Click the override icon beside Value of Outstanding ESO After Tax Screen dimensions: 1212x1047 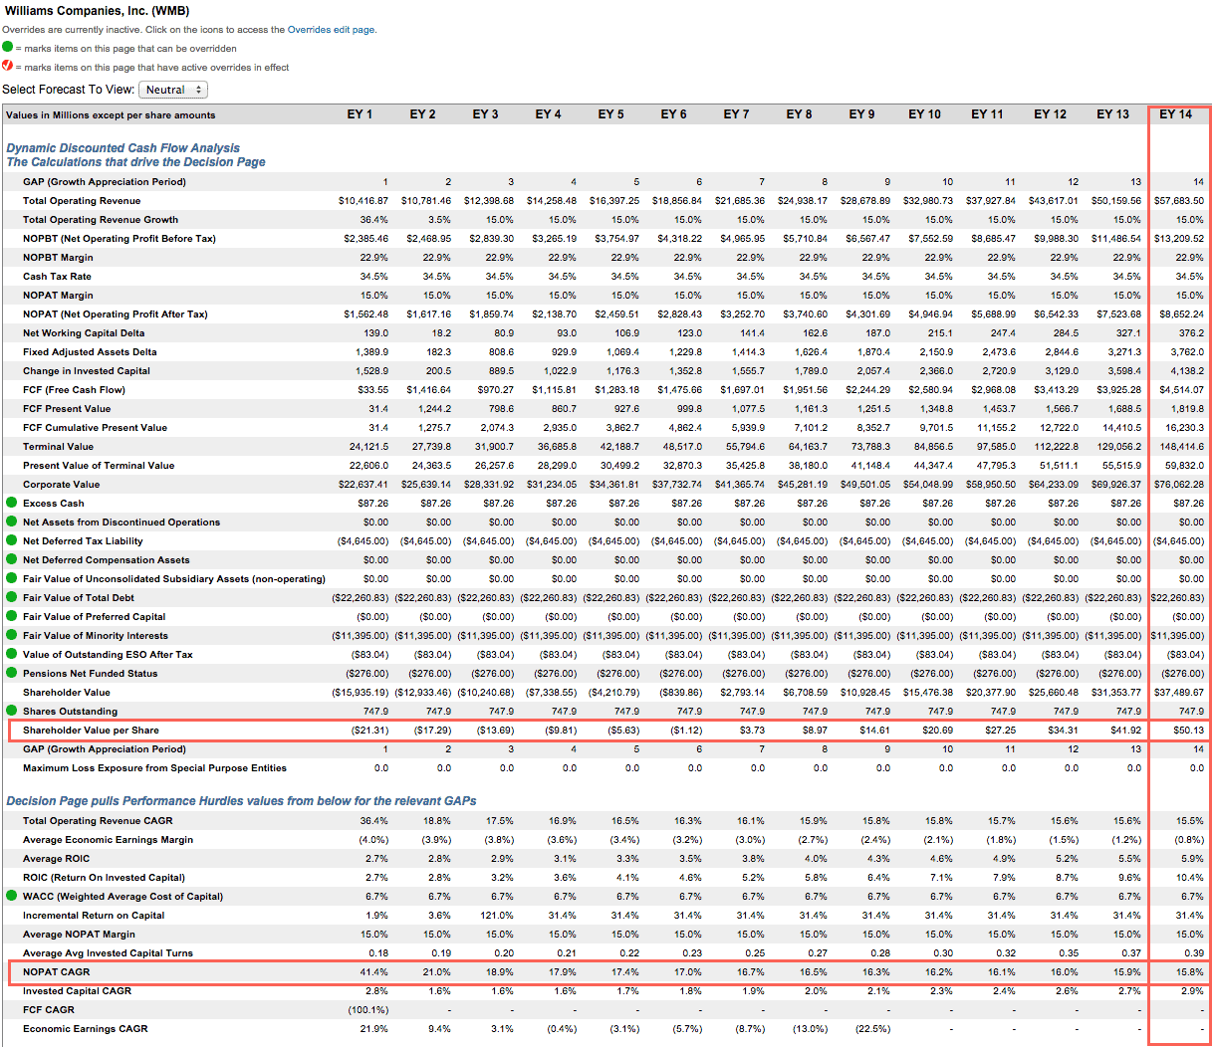[x=11, y=654]
